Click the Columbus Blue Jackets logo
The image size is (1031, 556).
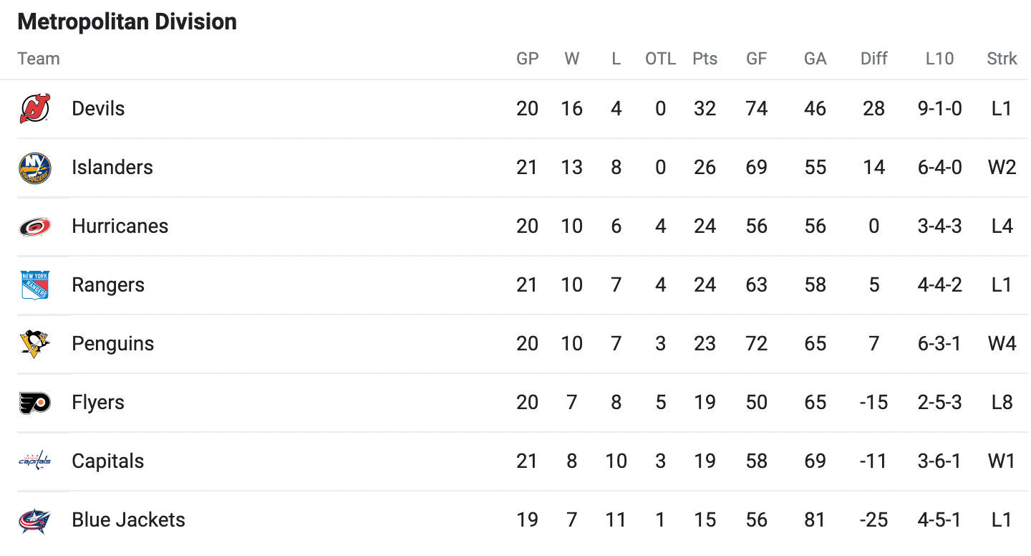pos(34,520)
